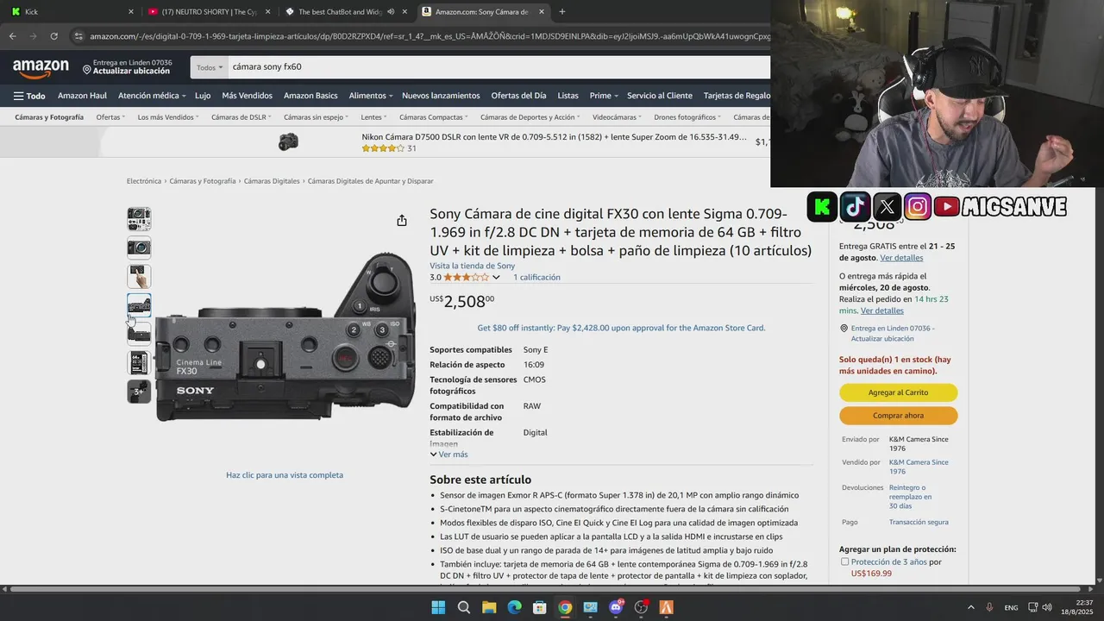
Task: Click the X social overlay icon
Action: 887,207
